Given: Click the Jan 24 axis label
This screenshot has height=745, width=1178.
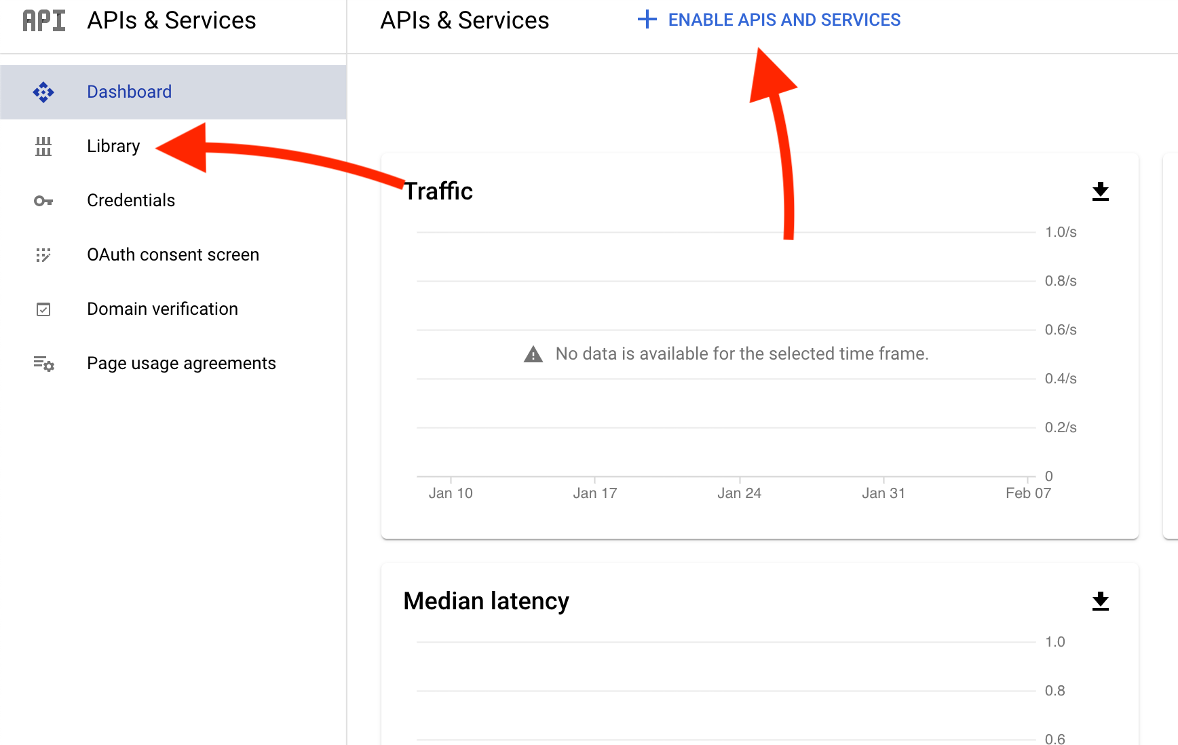Looking at the screenshot, I should [740, 493].
